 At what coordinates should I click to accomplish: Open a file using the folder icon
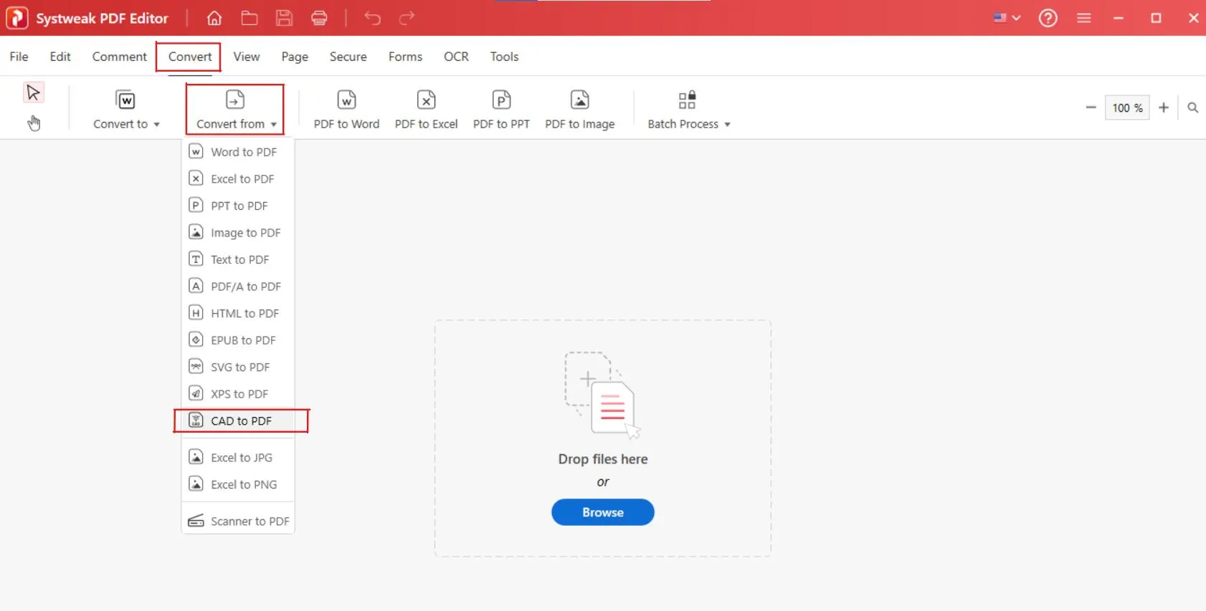[249, 19]
